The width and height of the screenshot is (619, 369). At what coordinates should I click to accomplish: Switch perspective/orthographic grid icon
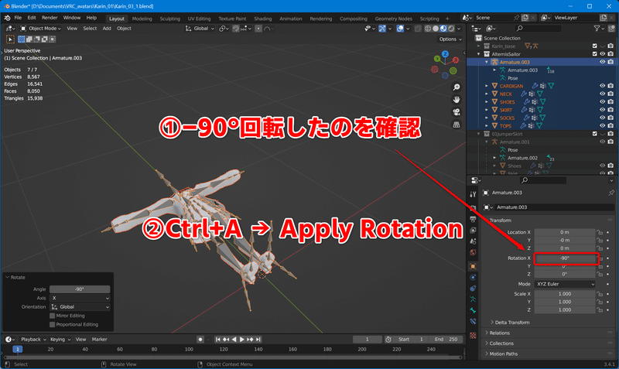pos(457,125)
